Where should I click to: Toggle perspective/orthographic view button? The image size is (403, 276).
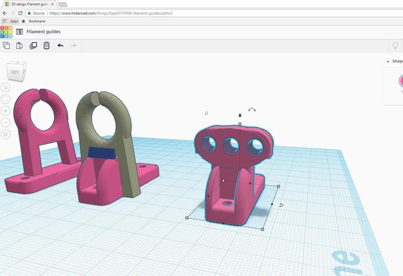click(6, 134)
